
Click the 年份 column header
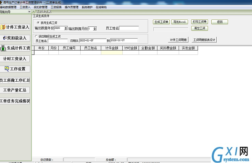pyautogui.click(x=41, y=48)
